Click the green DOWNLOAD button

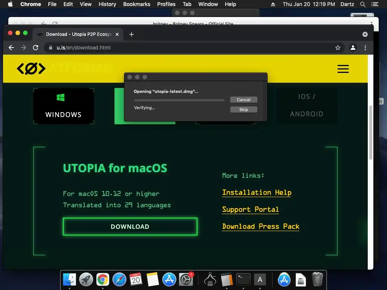[130, 227]
